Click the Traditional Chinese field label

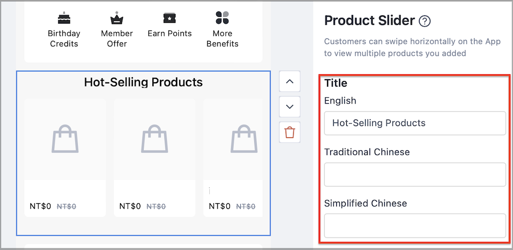(x=367, y=152)
